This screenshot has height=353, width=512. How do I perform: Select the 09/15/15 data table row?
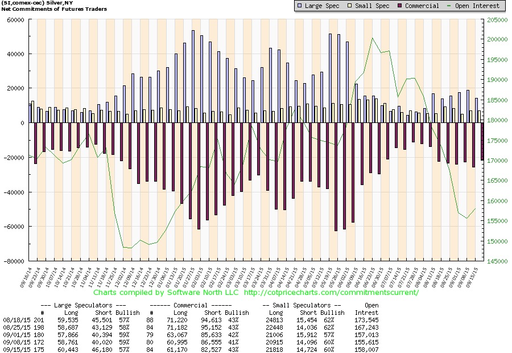click(x=191, y=350)
